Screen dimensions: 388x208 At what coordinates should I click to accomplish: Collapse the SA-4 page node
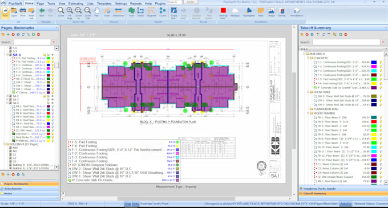pyautogui.click(x=7, y=103)
